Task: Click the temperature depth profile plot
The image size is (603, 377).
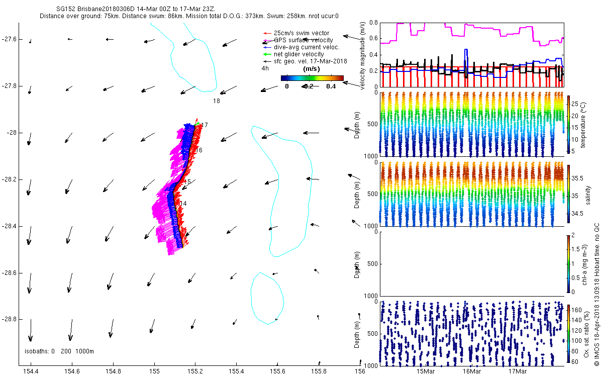Action: pos(472,124)
